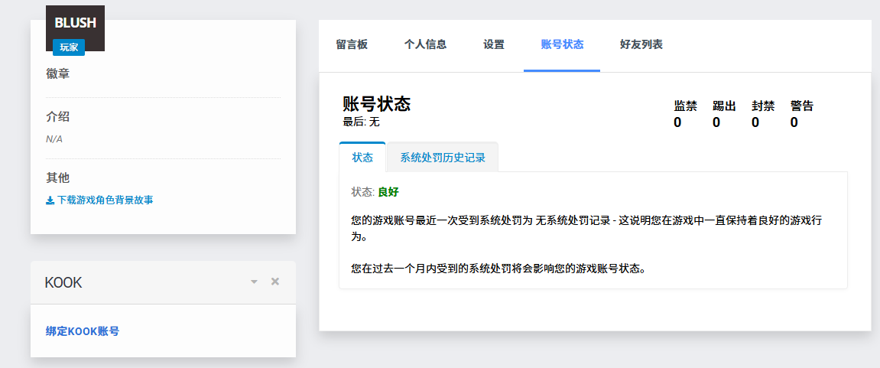The width and height of the screenshot is (880, 368).
Task: Open the 留言板 tab
Action: point(352,45)
